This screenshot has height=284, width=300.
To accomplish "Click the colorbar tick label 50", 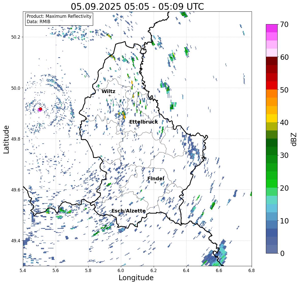I will pyautogui.click(x=284, y=90).
